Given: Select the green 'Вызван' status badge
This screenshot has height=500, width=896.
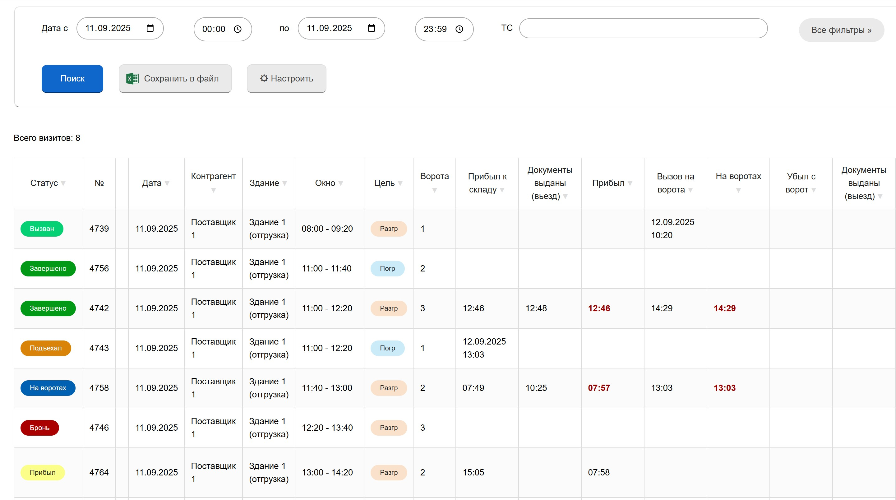Looking at the screenshot, I should [x=42, y=229].
